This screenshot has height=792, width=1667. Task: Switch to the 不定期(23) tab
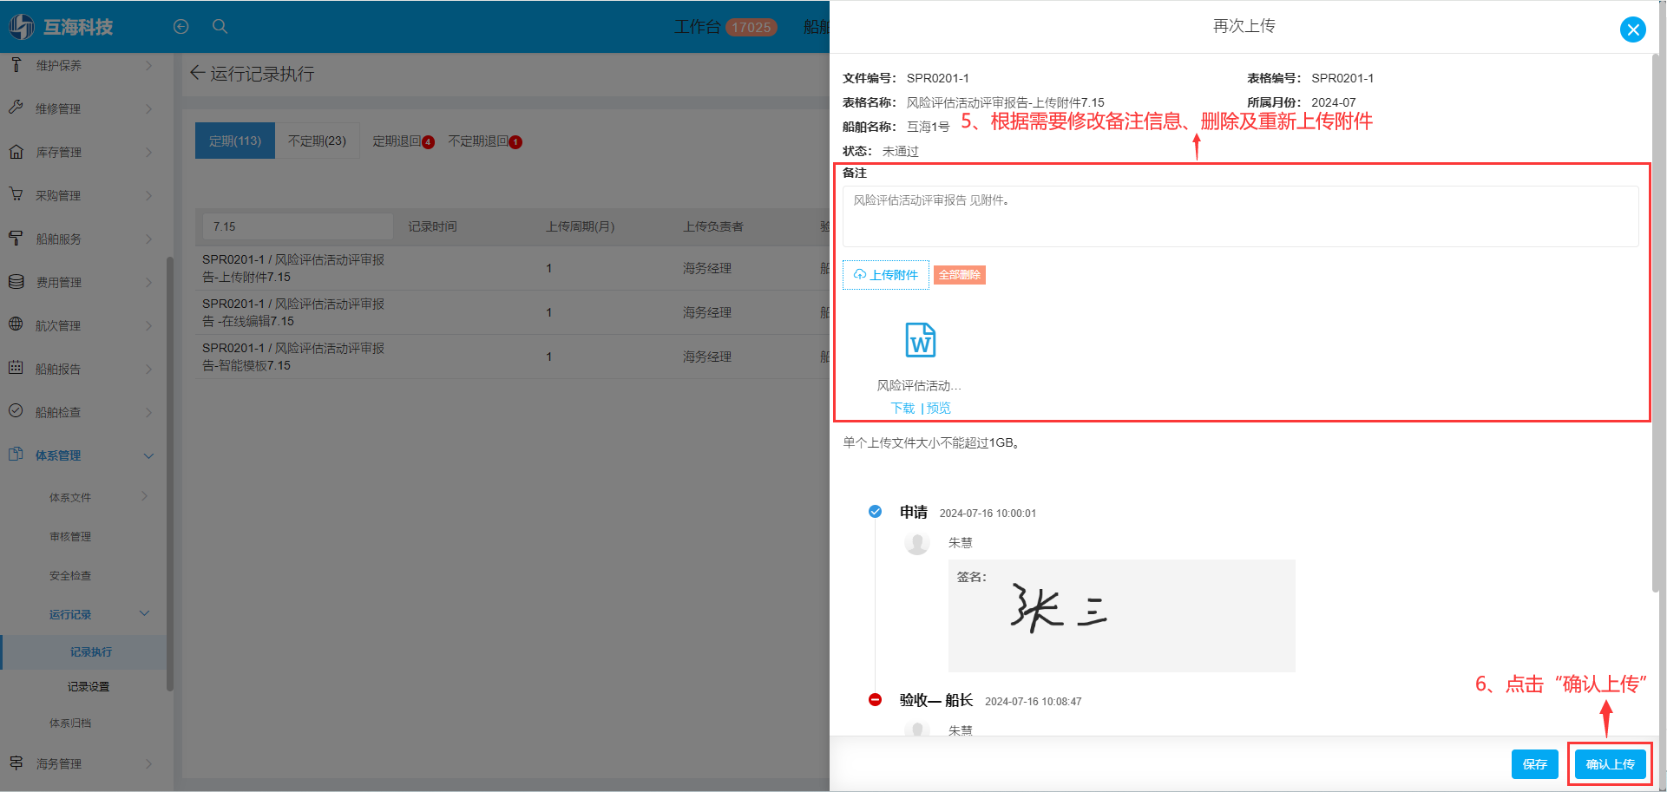click(317, 141)
